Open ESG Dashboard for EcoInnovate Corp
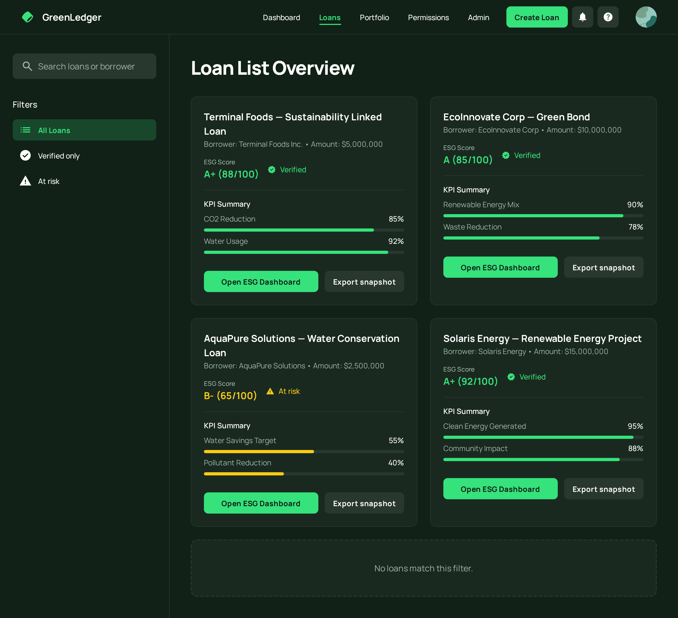Viewport: 678px width, 618px height. [500, 268]
